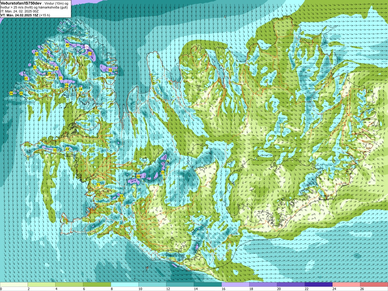Click the legend tick label "20"

(279, 289)
